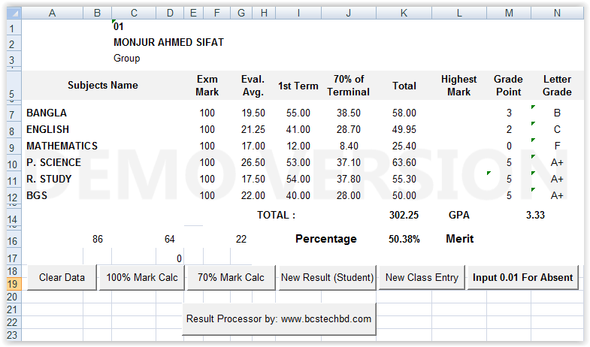
Task: Click the total 302.25 cell
Action: pyautogui.click(x=404, y=215)
